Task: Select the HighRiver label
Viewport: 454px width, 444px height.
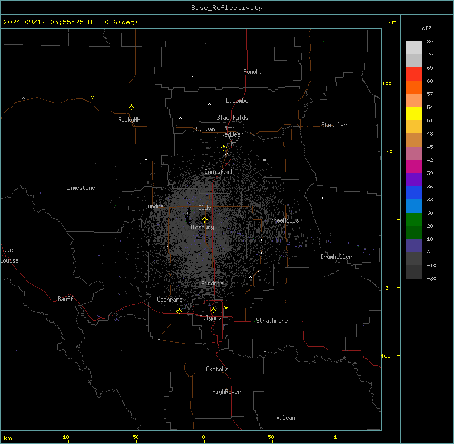Action: click(x=226, y=392)
